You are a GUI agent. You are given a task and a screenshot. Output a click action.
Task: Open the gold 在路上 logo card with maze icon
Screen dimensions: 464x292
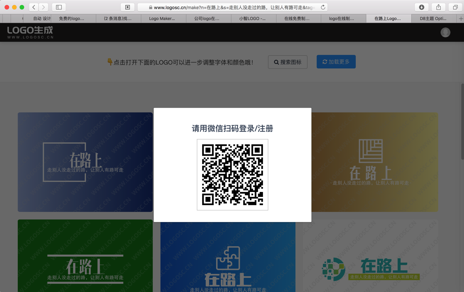375,162
